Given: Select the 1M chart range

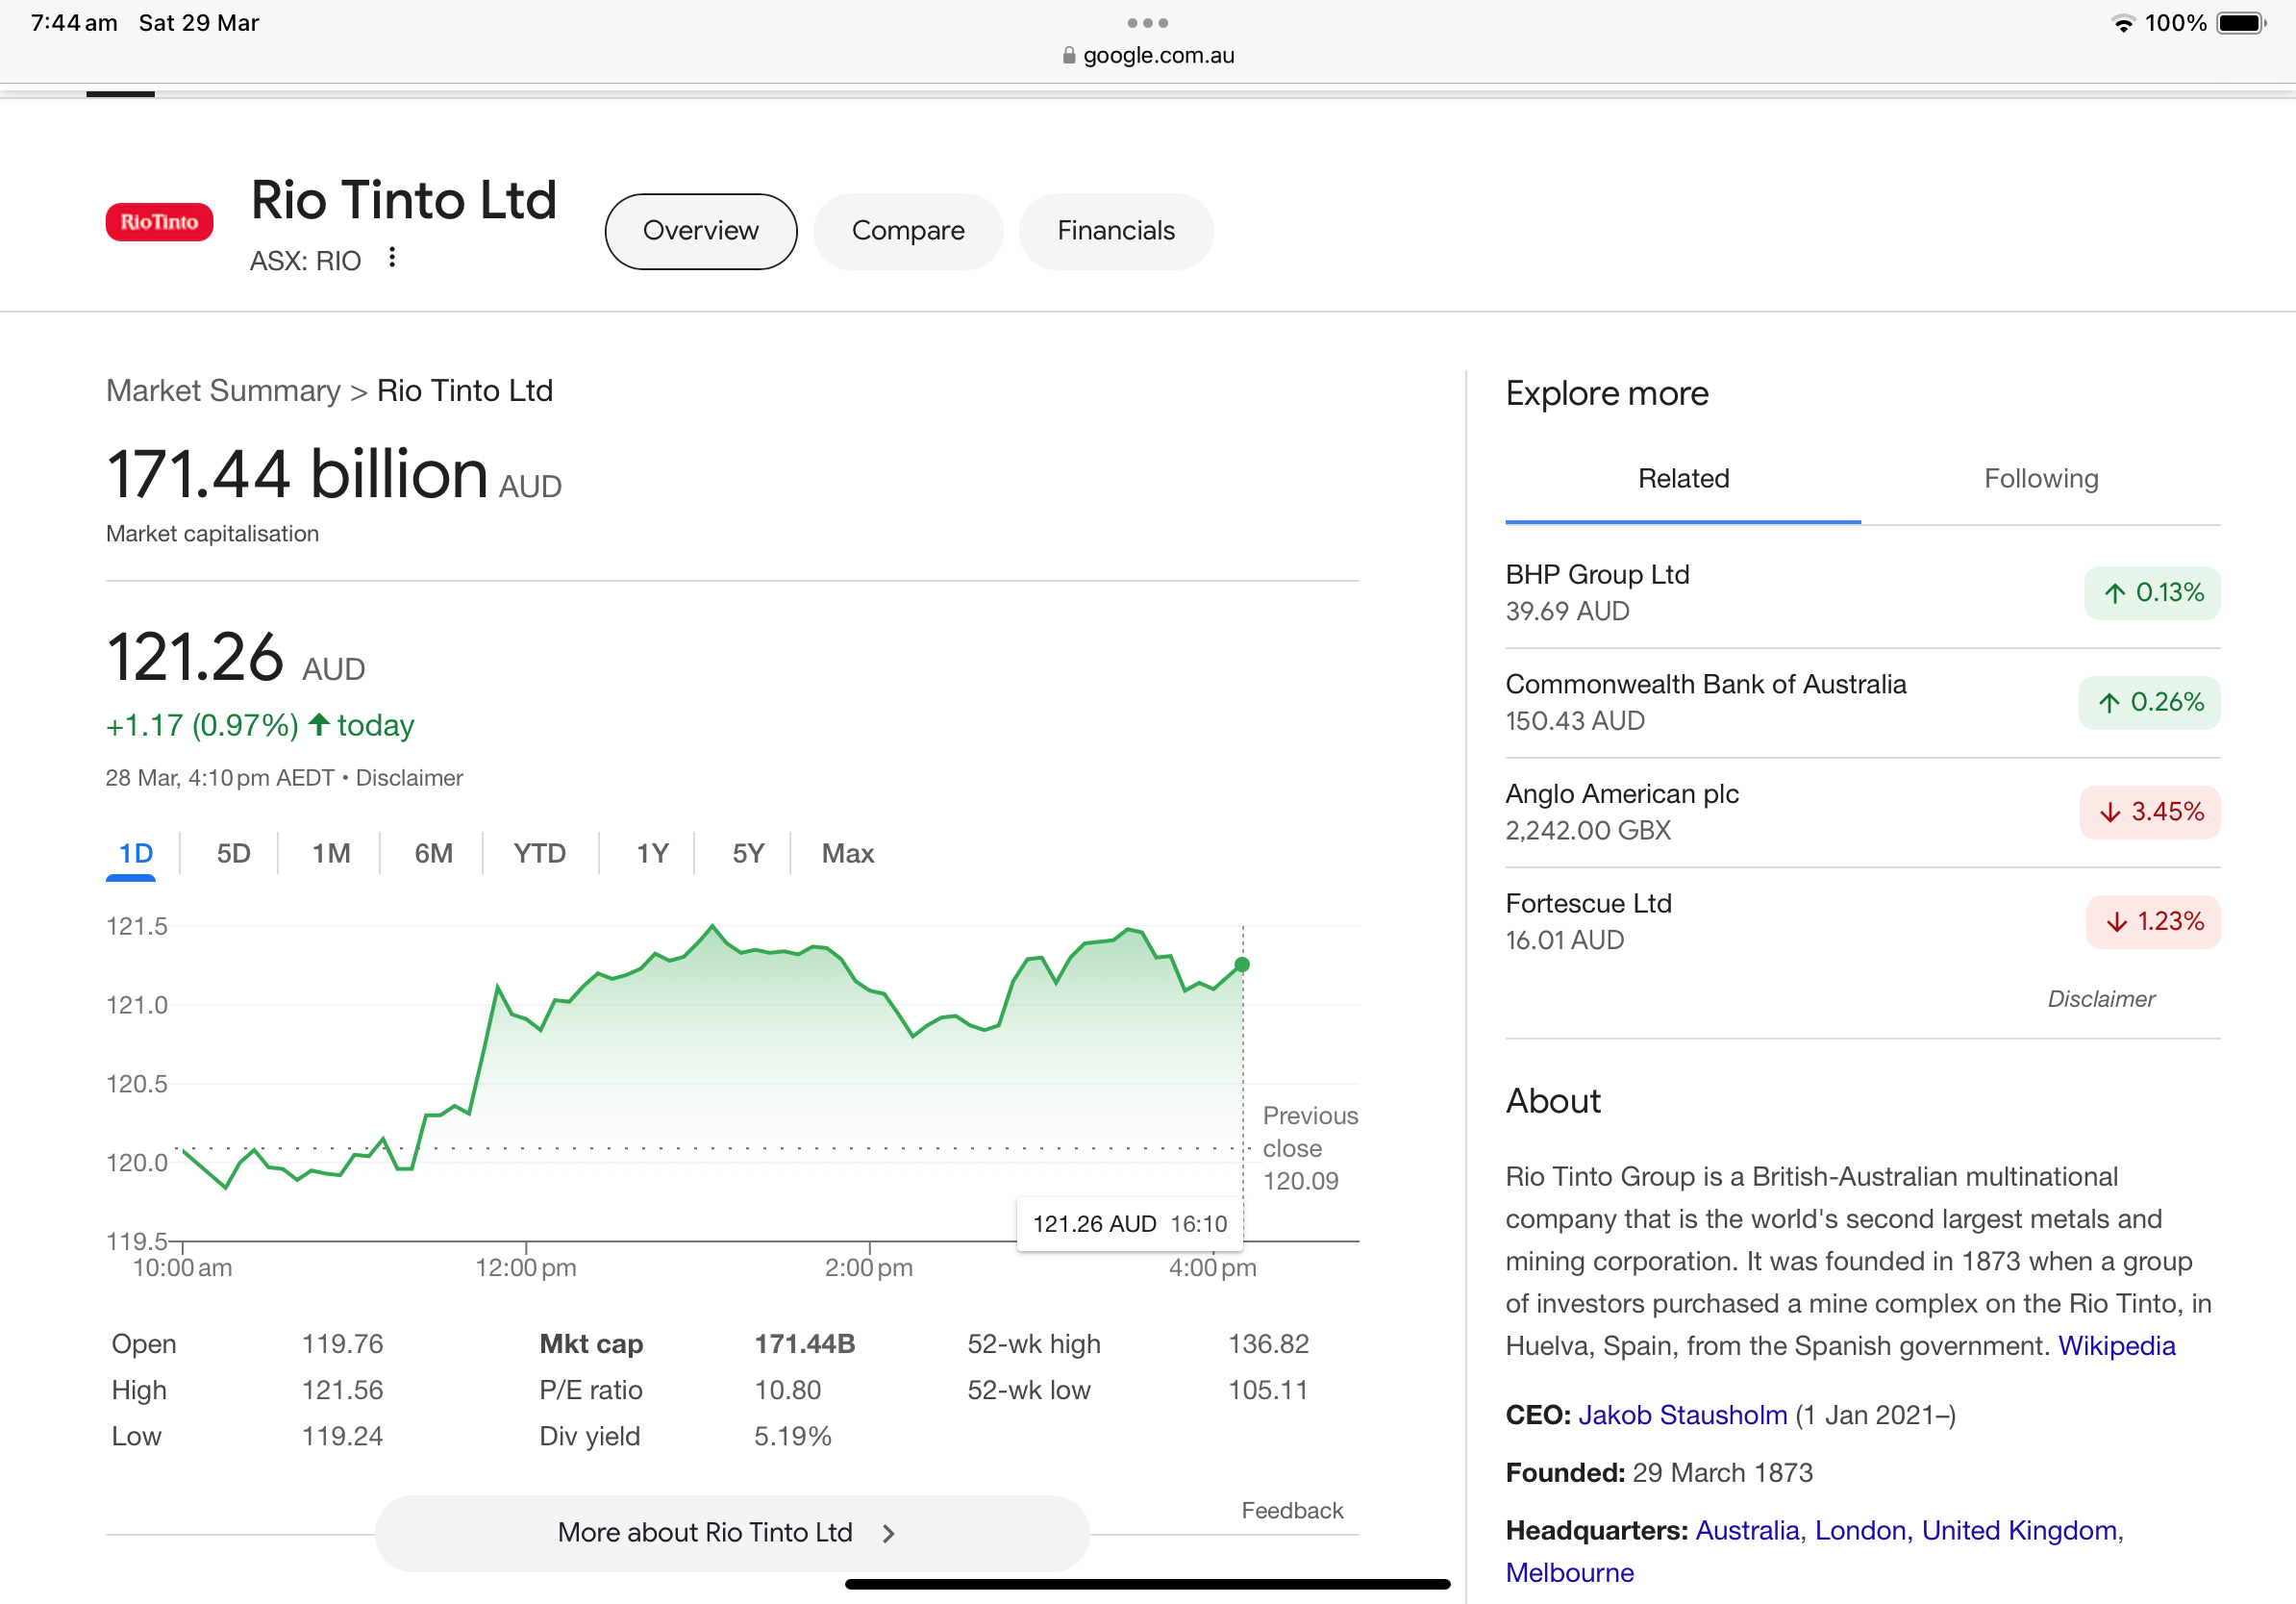Looking at the screenshot, I should pyautogui.click(x=331, y=853).
